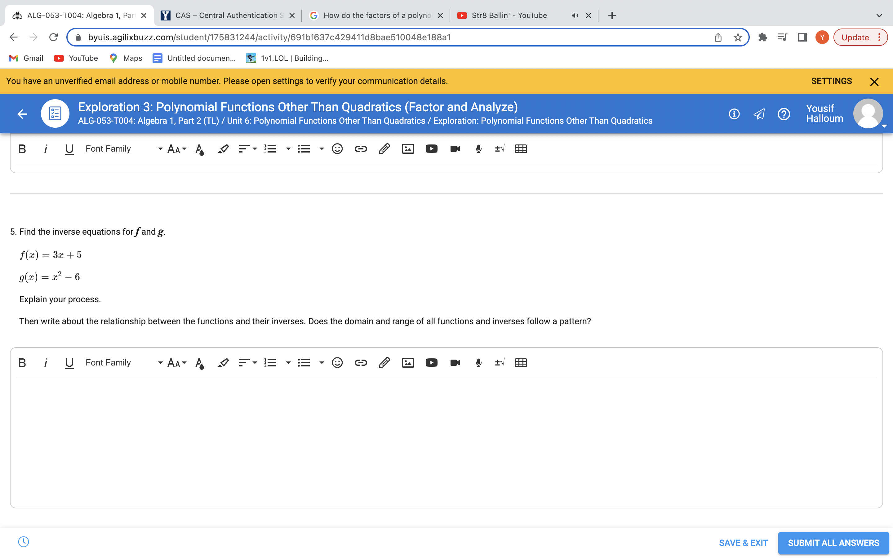Switch to the Str8 Ballin' YouTube tab
This screenshot has height=558, width=893.
[x=509, y=15]
